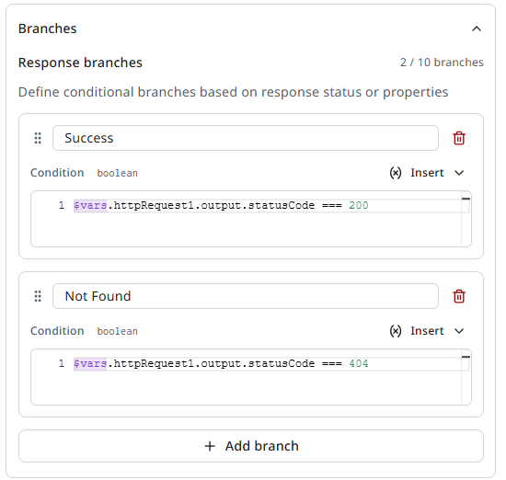The height and width of the screenshot is (480, 506).
Task: Click the branches description text
Action: coord(233,92)
